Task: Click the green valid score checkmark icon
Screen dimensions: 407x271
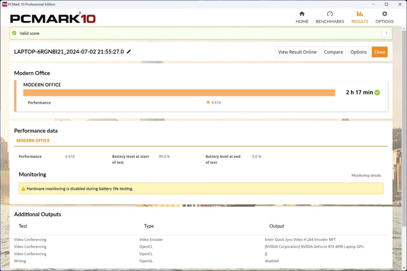Action: tap(14, 33)
